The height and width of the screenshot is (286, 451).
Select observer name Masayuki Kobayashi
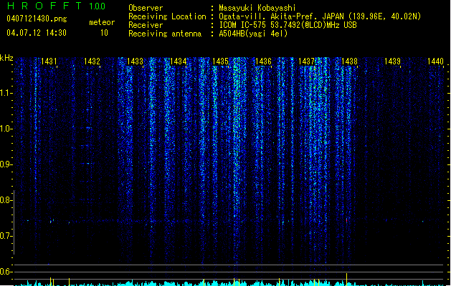tap(257, 8)
